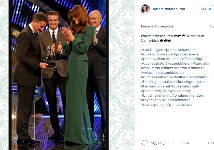Open the #princessdiana hashtag

[x=180, y=105]
